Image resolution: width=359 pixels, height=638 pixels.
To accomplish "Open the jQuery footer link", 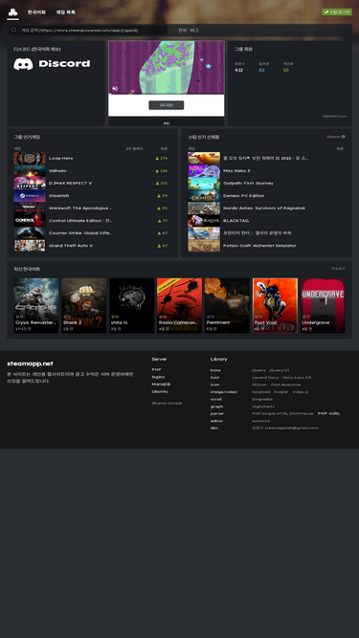I will point(258,370).
